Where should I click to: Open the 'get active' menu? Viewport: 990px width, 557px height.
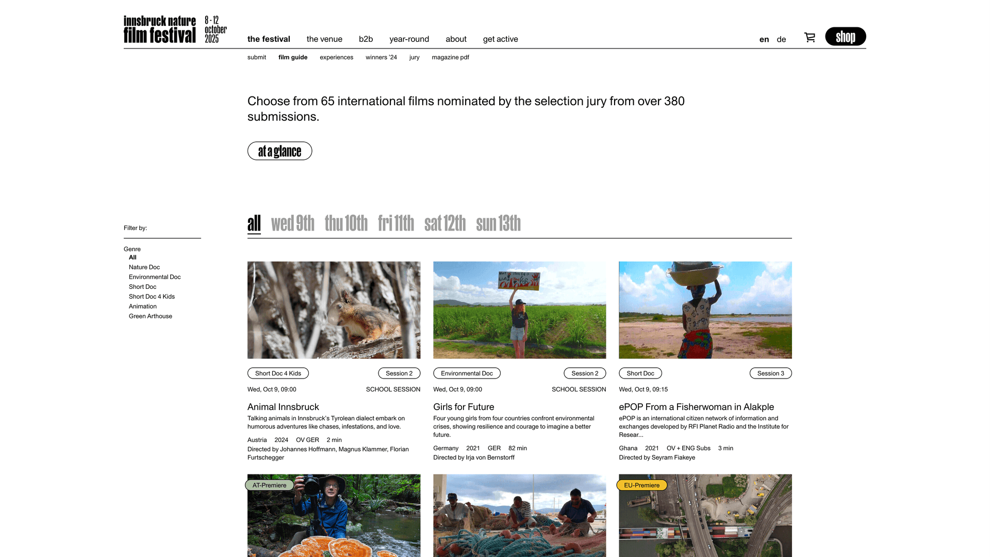pyautogui.click(x=500, y=39)
